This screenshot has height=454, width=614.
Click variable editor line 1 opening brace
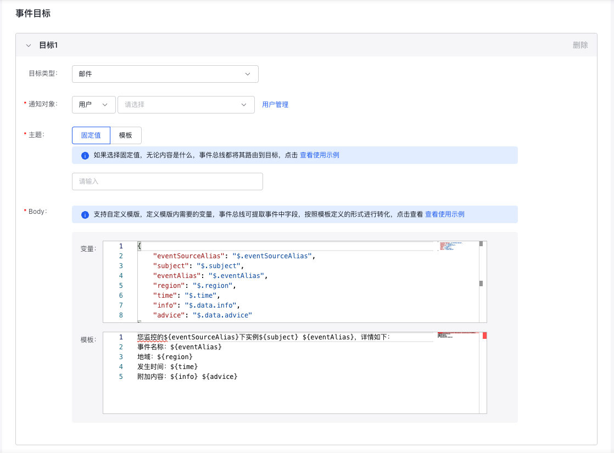(x=139, y=246)
